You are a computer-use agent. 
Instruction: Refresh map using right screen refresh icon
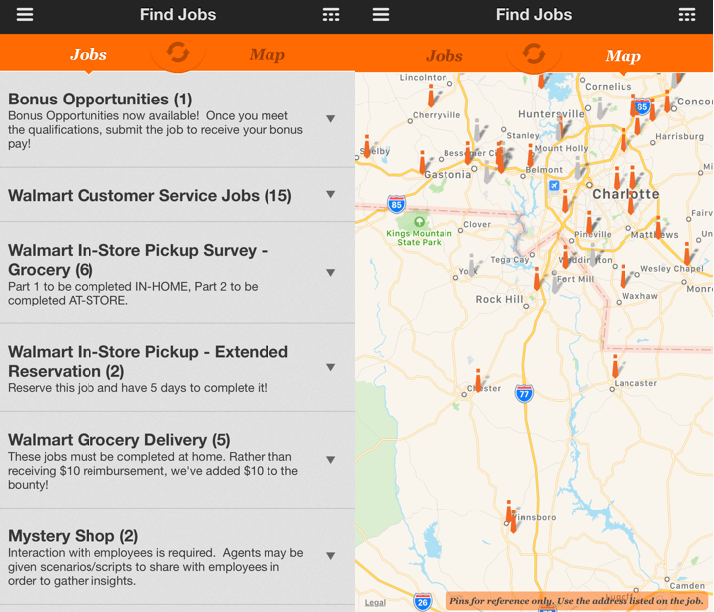coord(534,54)
